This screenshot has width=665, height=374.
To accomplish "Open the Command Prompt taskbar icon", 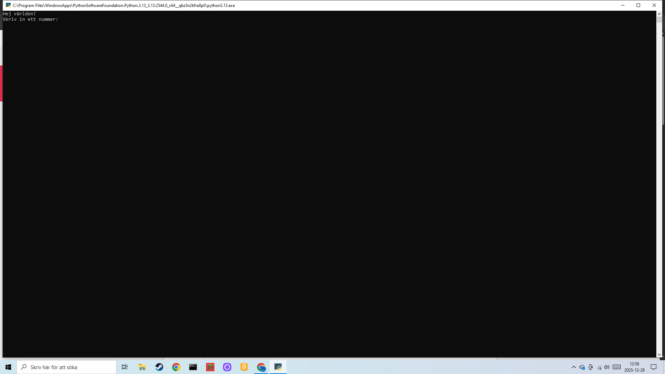I will point(193,367).
